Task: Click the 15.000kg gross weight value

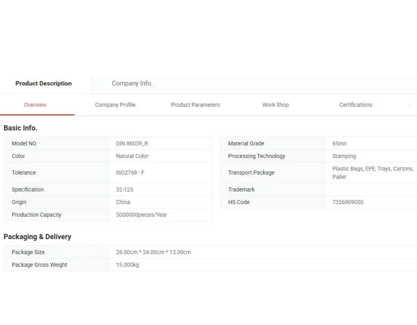Action: tap(127, 265)
